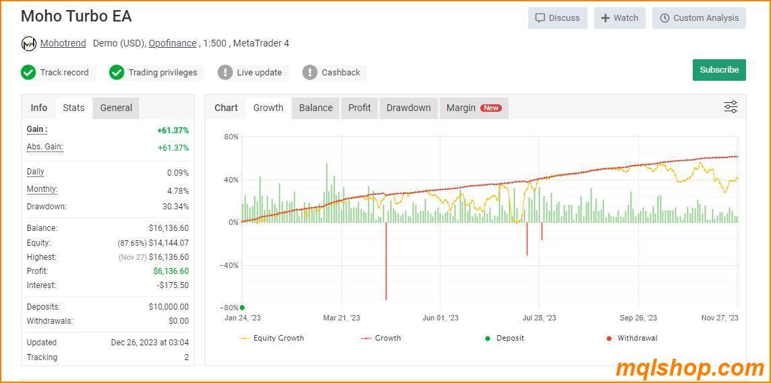The image size is (771, 383).
Task: Open Custom Analysis
Action: tap(699, 18)
